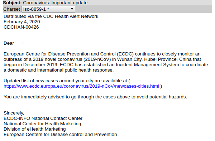215x141 pixels.
Task: Click the Updated list of new cases sentence
Action: (x=67, y=81)
